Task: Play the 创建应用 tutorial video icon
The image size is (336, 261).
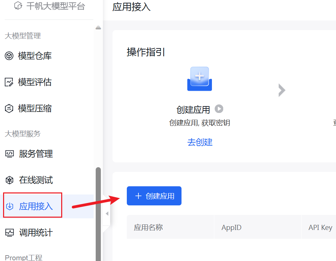Action: click(x=219, y=109)
